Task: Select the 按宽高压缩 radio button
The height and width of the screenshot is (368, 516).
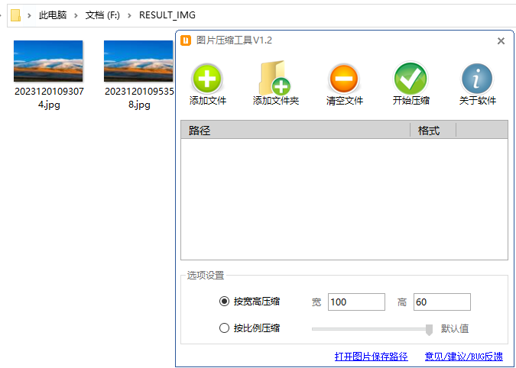Action: point(224,302)
